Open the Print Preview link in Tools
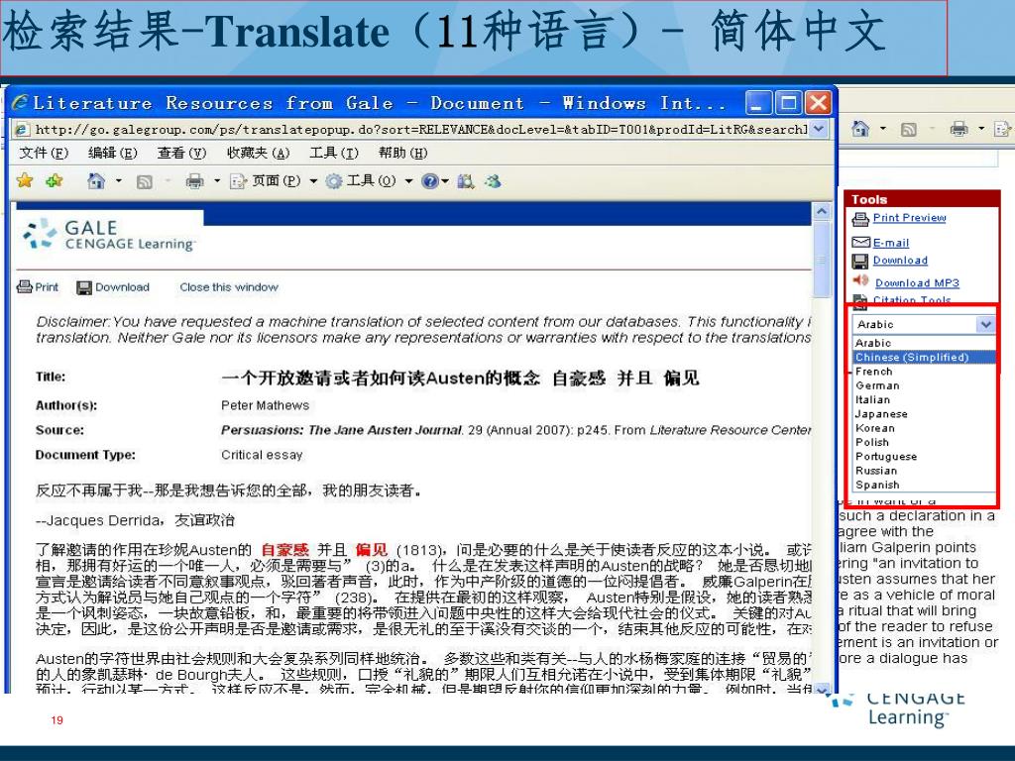Image resolution: width=1015 pixels, height=761 pixels. pos(910,217)
